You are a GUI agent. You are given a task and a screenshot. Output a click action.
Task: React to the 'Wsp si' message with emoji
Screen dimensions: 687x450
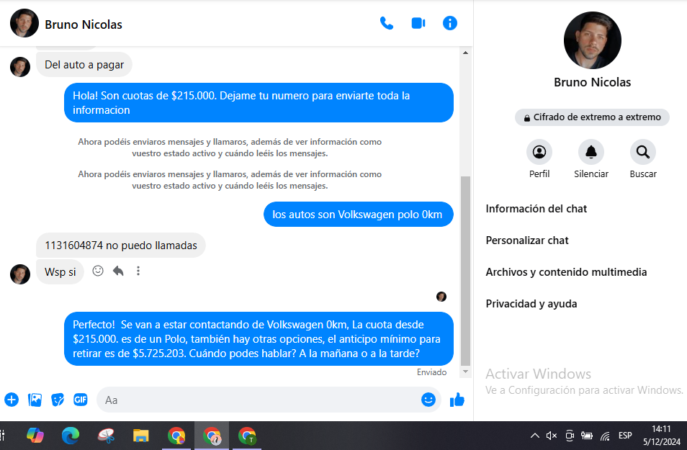tap(98, 271)
